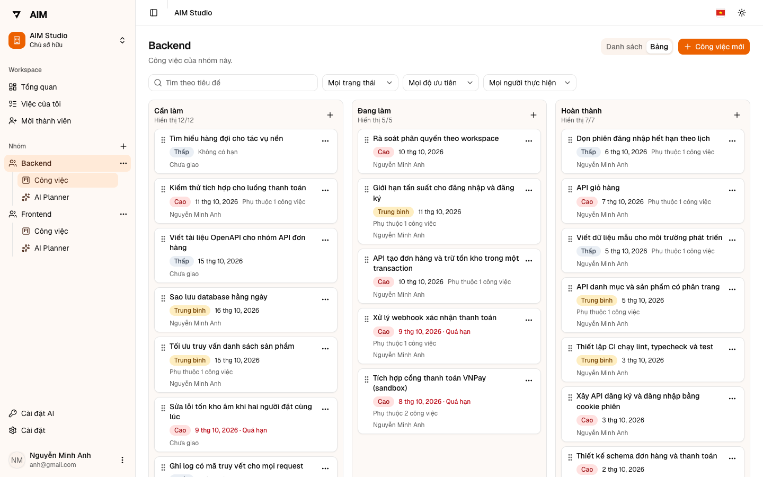Expand the AIM Studio workspace switcher
763x477 pixels.
(68, 40)
